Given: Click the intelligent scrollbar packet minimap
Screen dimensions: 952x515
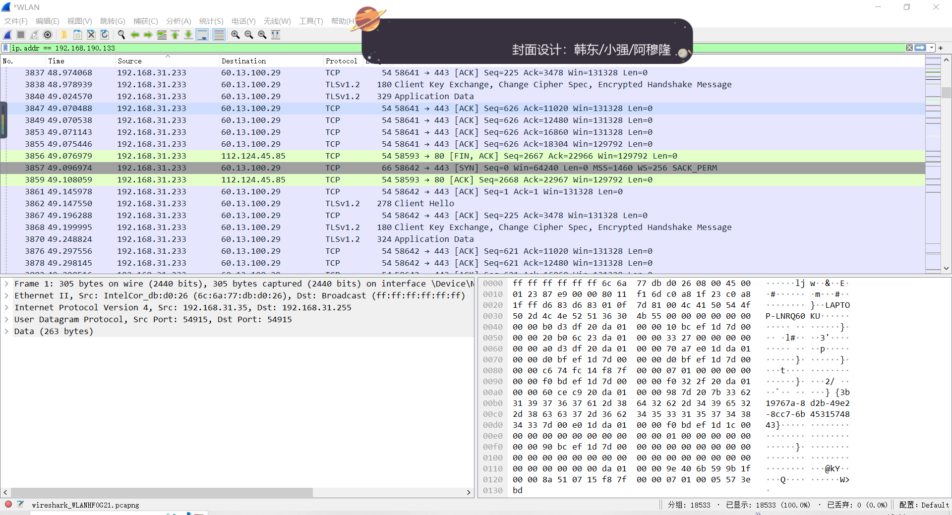Looking at the screenshot, I should [933, 164].
